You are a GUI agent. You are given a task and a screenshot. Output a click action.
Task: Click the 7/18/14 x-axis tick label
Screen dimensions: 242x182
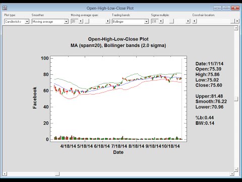click(119, 146)
